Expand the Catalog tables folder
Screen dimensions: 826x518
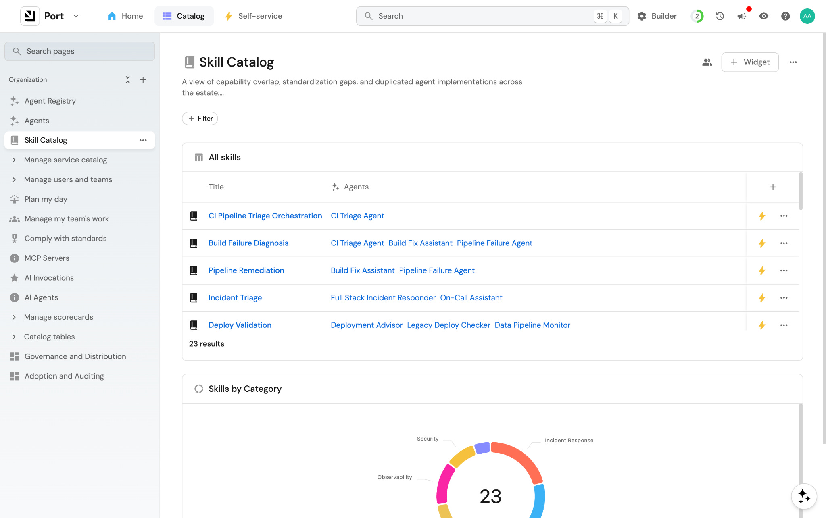[x=14, y=337]
